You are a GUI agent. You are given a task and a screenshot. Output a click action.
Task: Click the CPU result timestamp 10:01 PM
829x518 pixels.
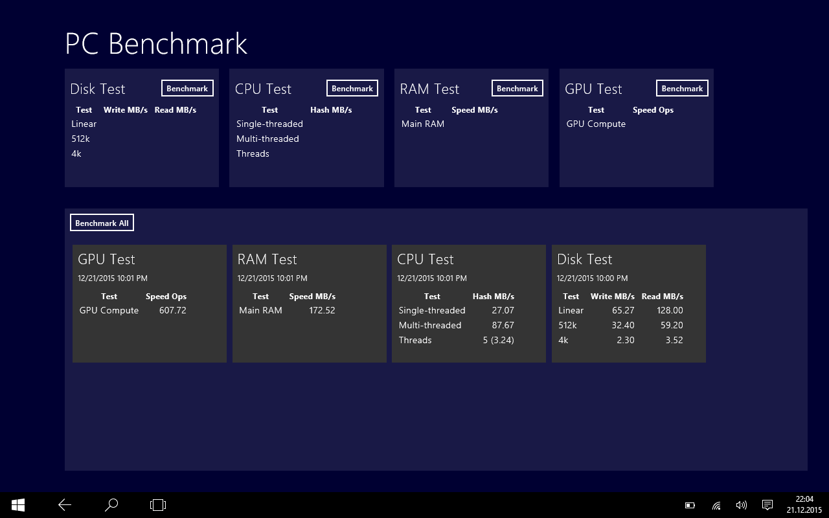coord(432,278)
